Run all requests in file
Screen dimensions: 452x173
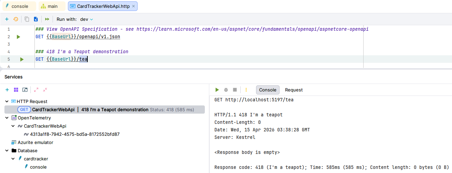click(x=47, y=19)
